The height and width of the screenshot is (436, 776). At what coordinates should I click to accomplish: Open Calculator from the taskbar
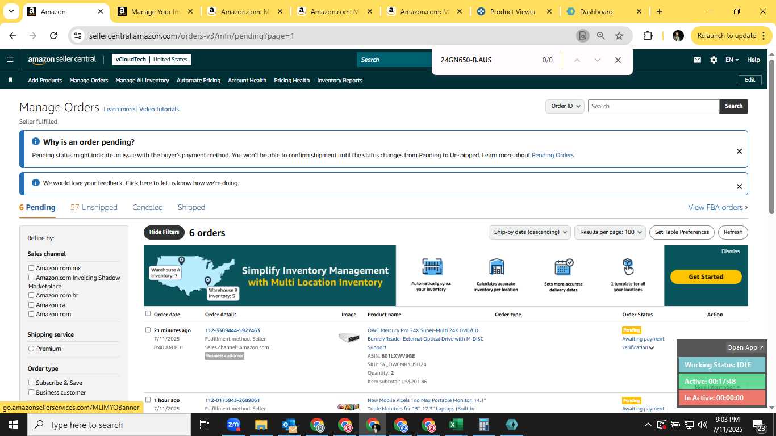(x=483, y=425)
